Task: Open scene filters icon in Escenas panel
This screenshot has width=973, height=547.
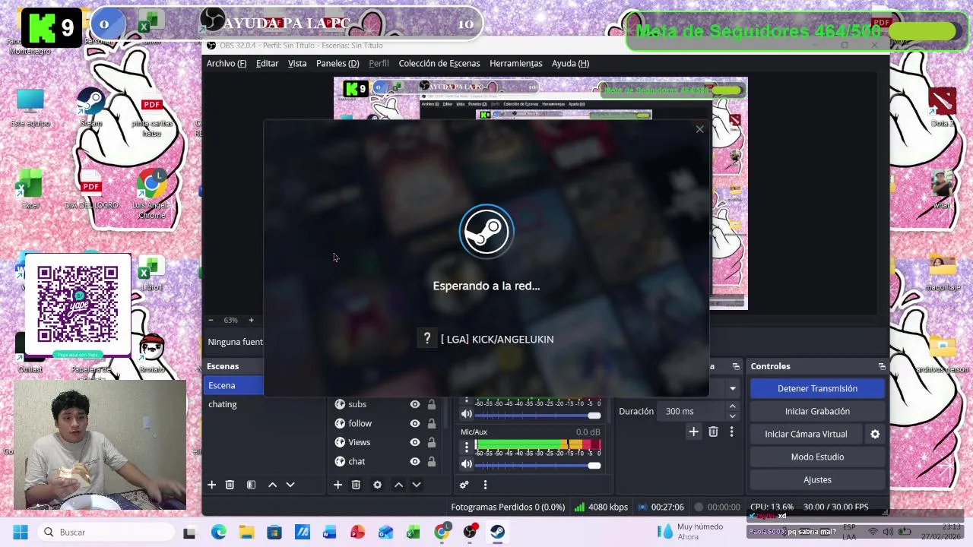Action: coord(251,485)
